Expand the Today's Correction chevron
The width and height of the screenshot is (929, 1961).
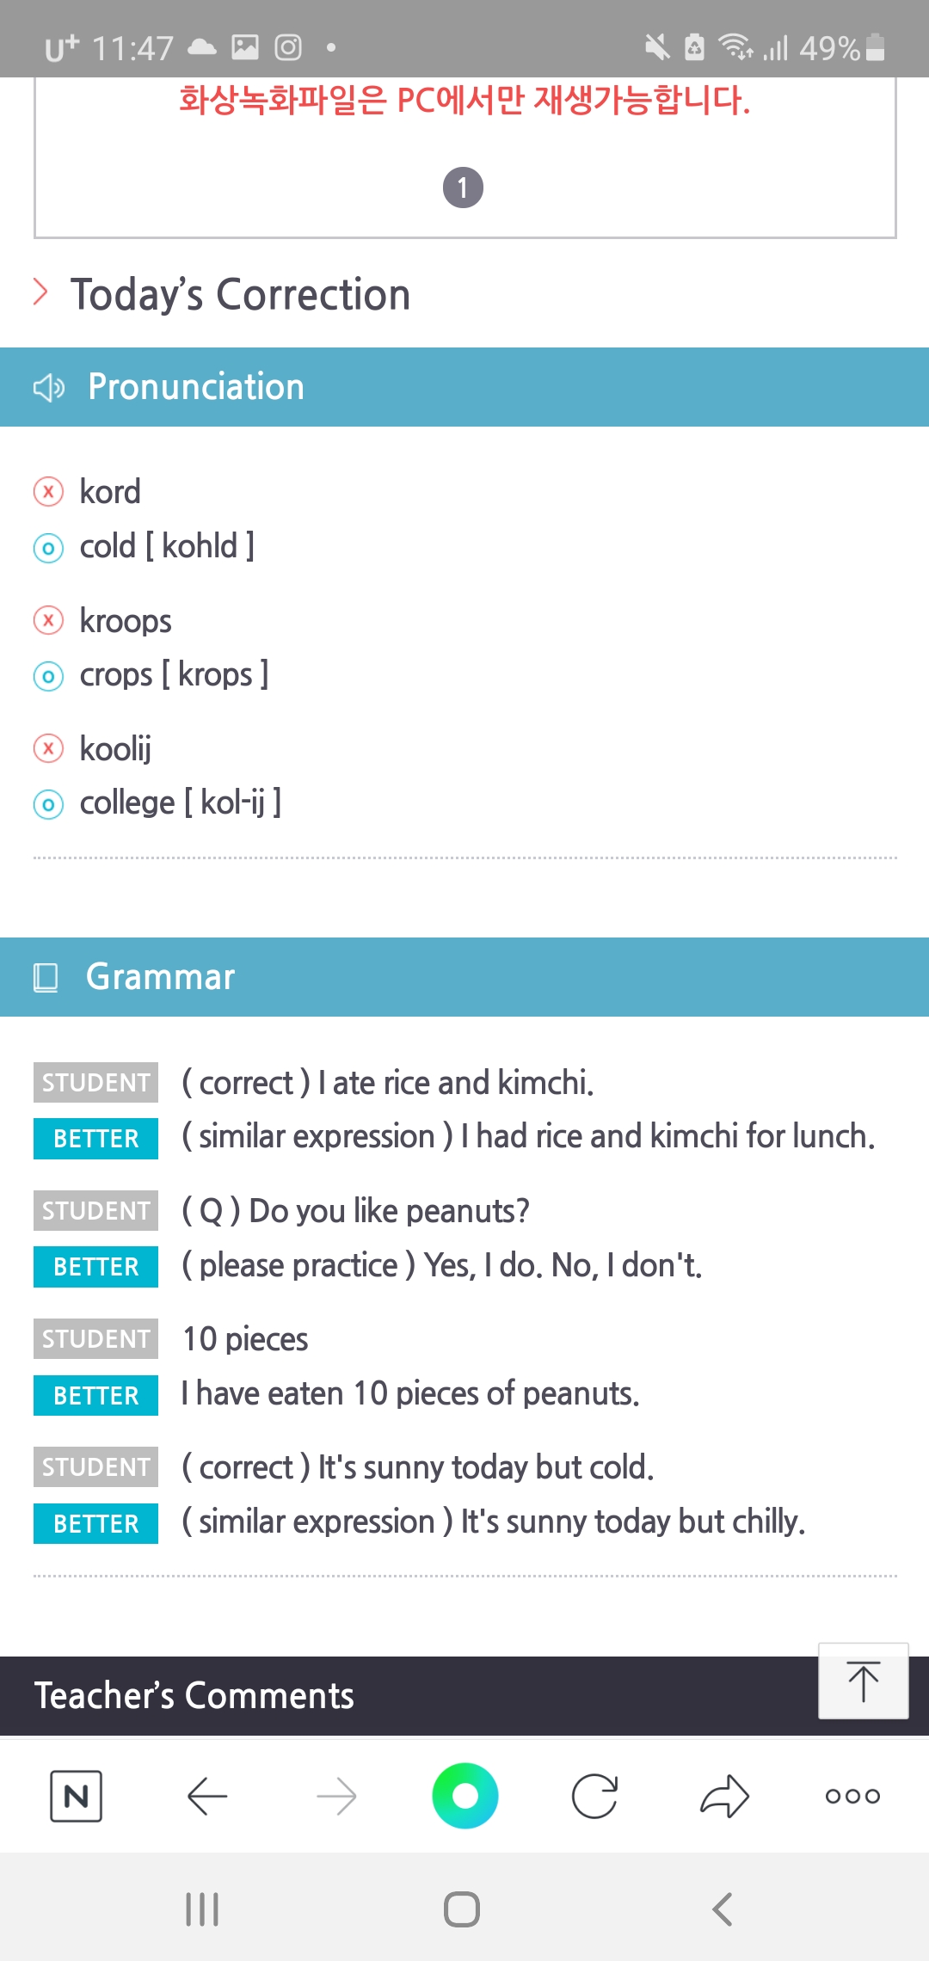point(40,292)
